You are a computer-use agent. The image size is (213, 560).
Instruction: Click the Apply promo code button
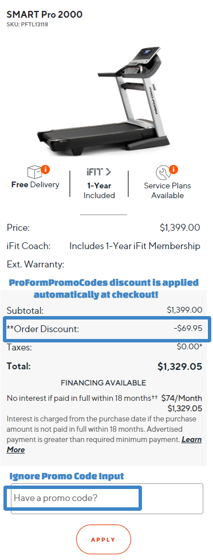click(104, 539)
